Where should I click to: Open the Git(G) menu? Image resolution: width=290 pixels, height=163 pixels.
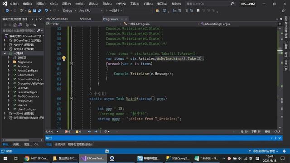tap(53, 4)
